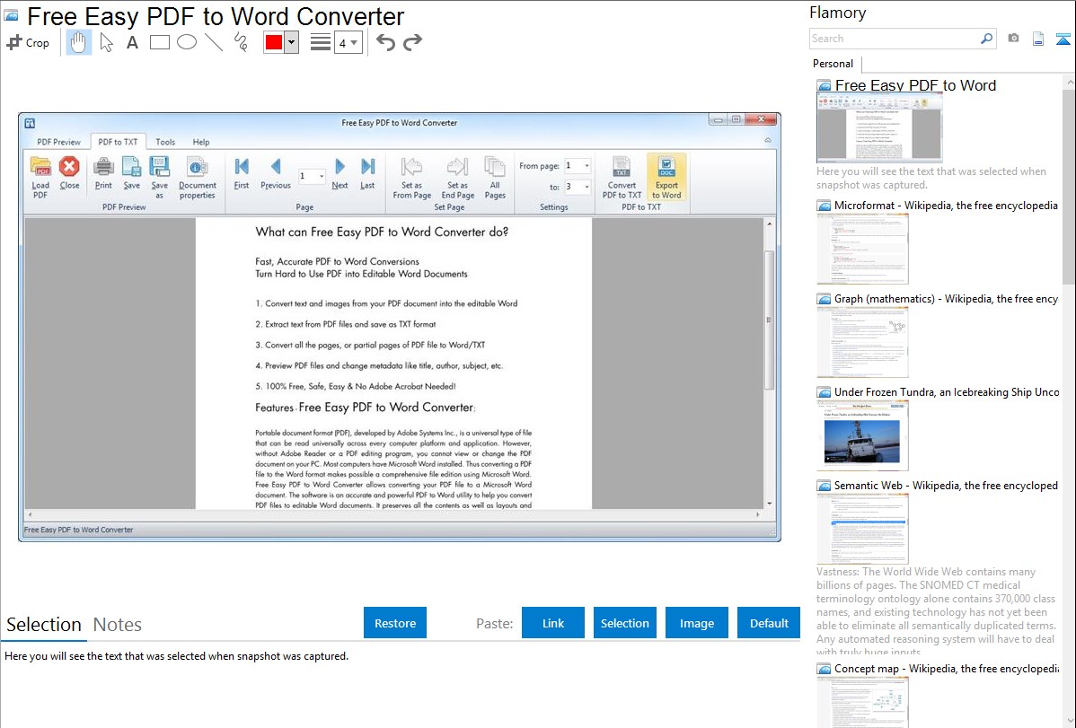Open the Graph (mathematics) snapshot title
Viewport: 1076px width, 728px height.
pyautogui.click(x=946, y=299)
